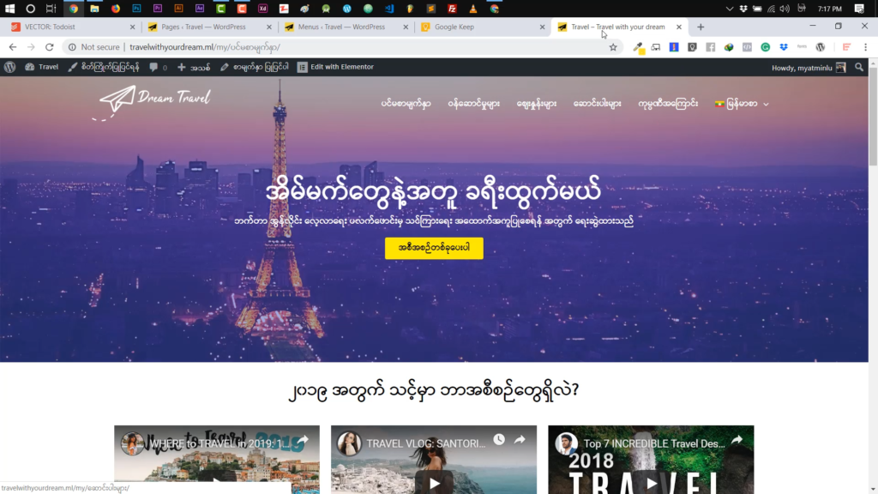
Task: Open the Dropbox extension in Chrome toolbar
Action: [784, 47]
